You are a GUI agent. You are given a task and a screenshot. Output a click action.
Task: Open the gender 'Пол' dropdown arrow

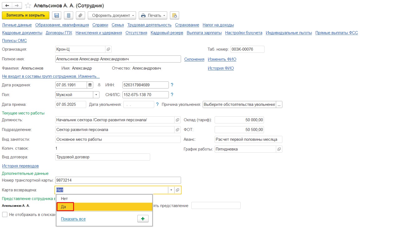(x=96, y=95)
